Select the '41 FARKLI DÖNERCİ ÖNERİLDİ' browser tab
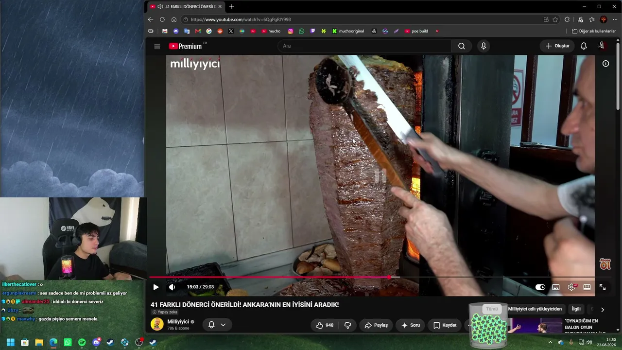622x350 pixels. [186, 6]
